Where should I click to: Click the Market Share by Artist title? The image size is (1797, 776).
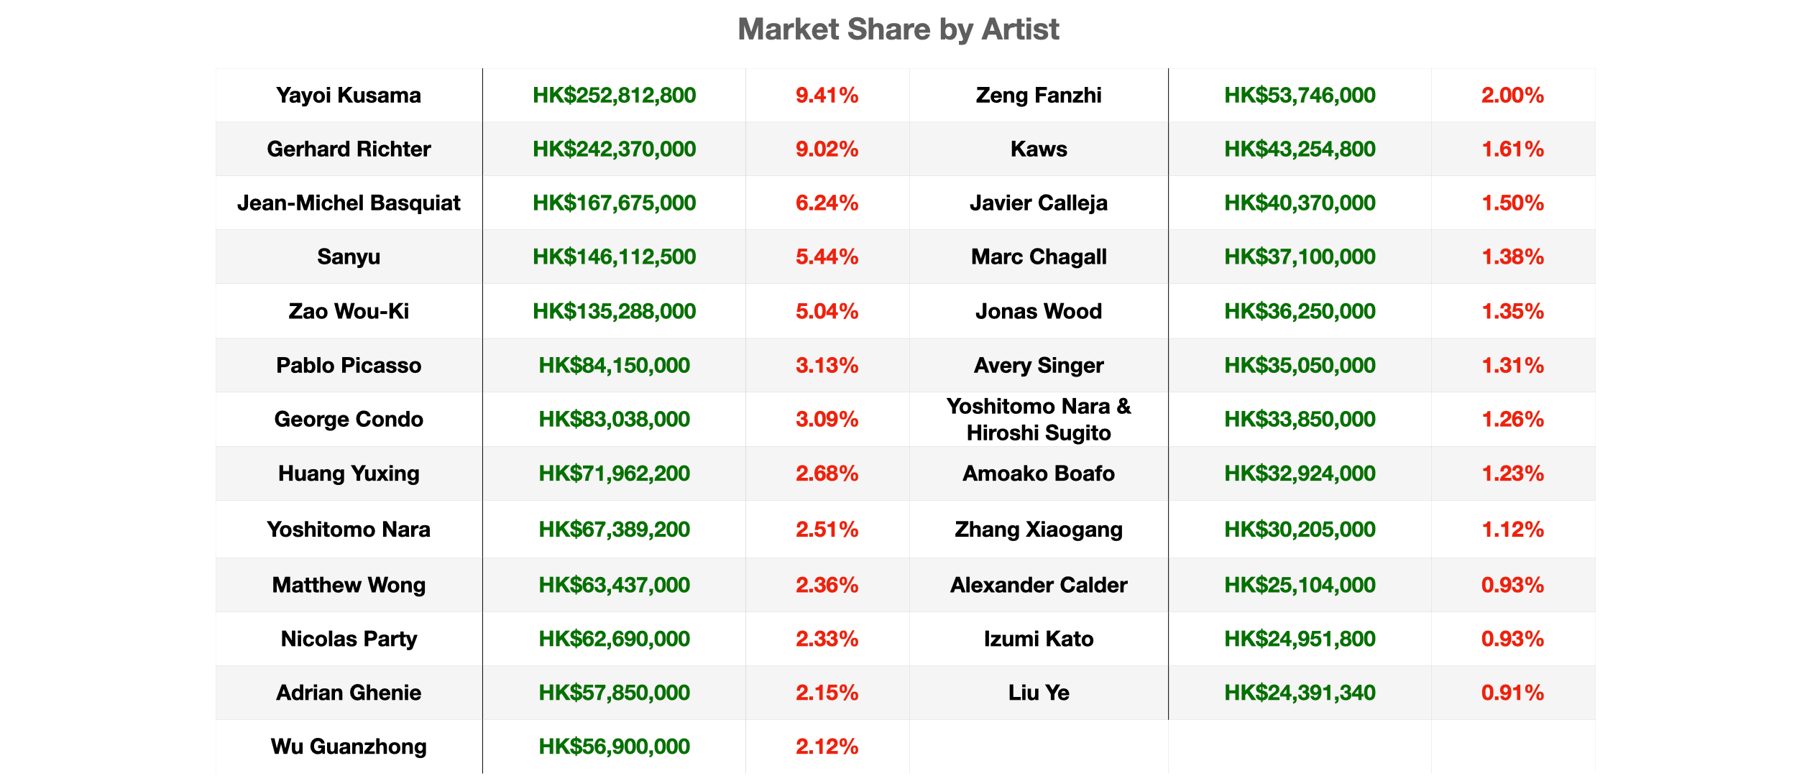click(x=898, y=29)
